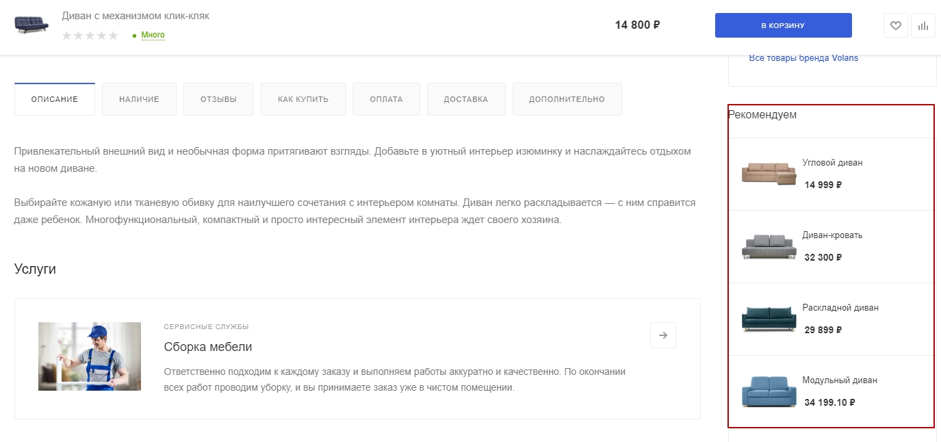
Task: Click the arrow icon in Сборка мебели card
Action: click(x=662, y=335)
